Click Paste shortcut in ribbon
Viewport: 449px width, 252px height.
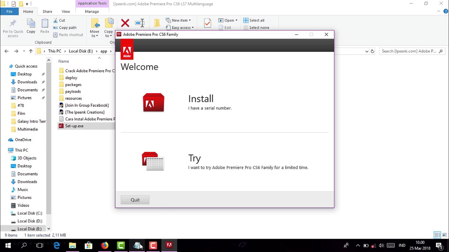[x=68, y=35]
